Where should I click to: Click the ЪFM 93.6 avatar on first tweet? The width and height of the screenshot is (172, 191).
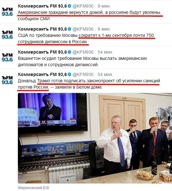click(x=7, y=12)
